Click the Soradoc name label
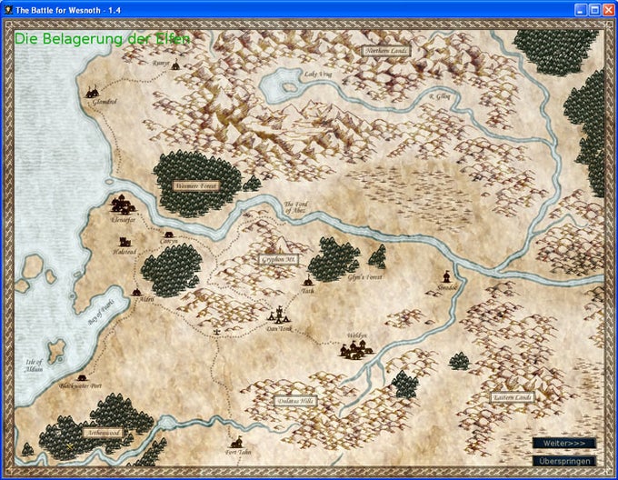 pos(447,287)
